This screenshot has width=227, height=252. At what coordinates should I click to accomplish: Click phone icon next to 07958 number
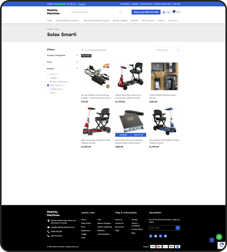coord(48,232)
